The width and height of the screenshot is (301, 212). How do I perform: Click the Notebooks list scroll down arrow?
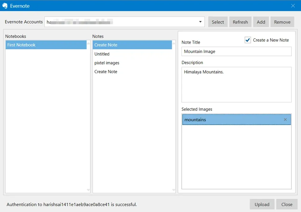pyautogui.click(x=88, y=190)
